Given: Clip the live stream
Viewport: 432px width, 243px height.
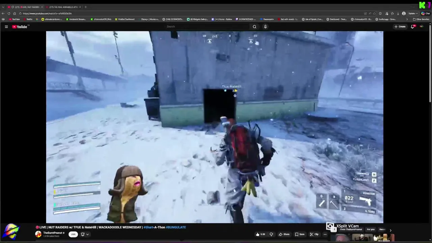Looking at the screenshot, I should (314, 234).
